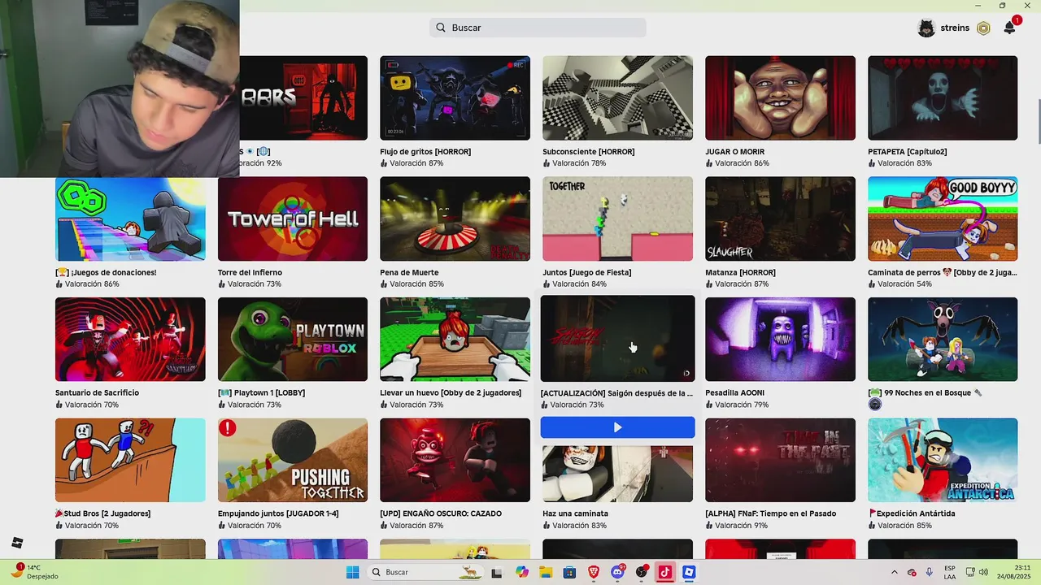Select the Juntos [Juego de Fiesta] thumbnail

click(617, 219)
